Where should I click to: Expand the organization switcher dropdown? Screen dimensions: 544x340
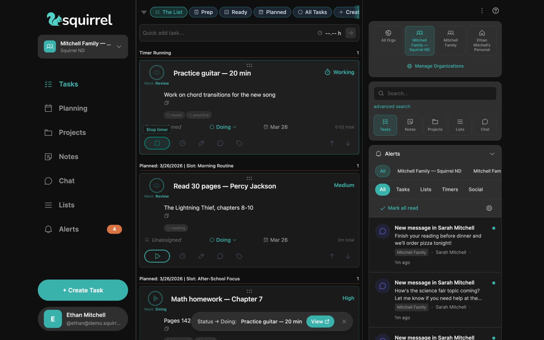(83, 47)
